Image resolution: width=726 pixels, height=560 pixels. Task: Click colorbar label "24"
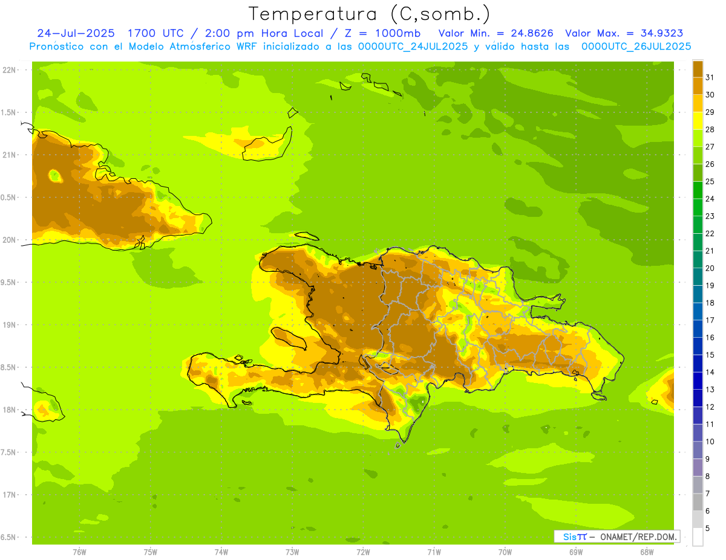(x=710, y=199)
